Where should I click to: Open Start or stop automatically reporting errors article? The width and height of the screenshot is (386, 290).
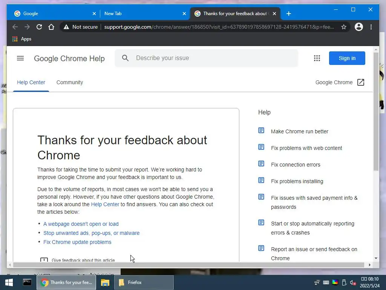(312, 228)
